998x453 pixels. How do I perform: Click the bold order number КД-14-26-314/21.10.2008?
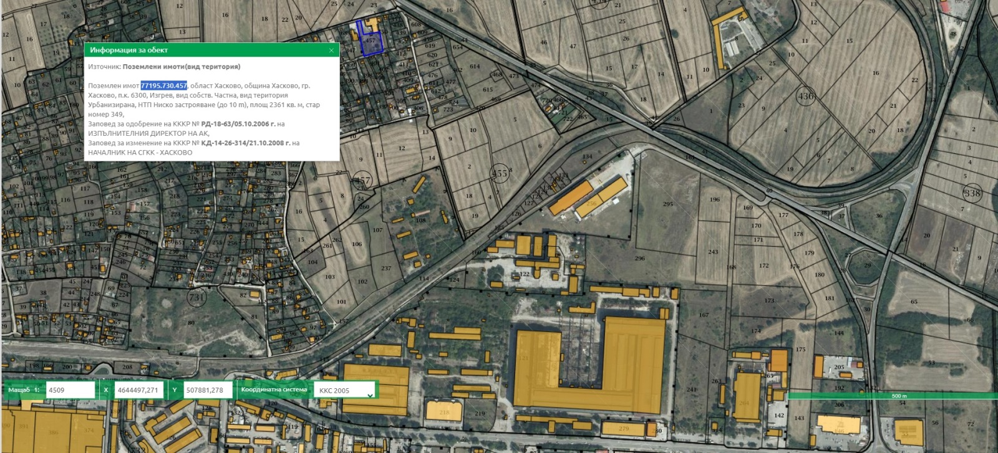245,143
